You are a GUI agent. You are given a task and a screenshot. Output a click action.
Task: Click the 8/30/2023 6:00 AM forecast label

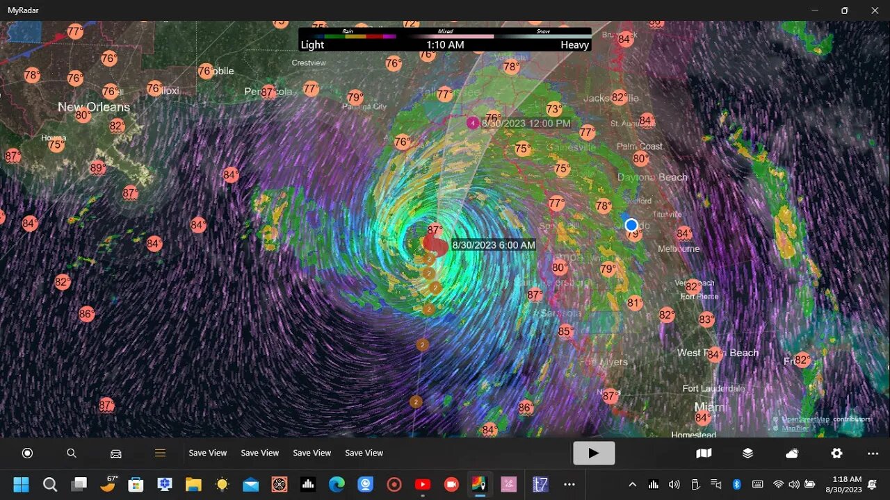click(x=494, y=245)
